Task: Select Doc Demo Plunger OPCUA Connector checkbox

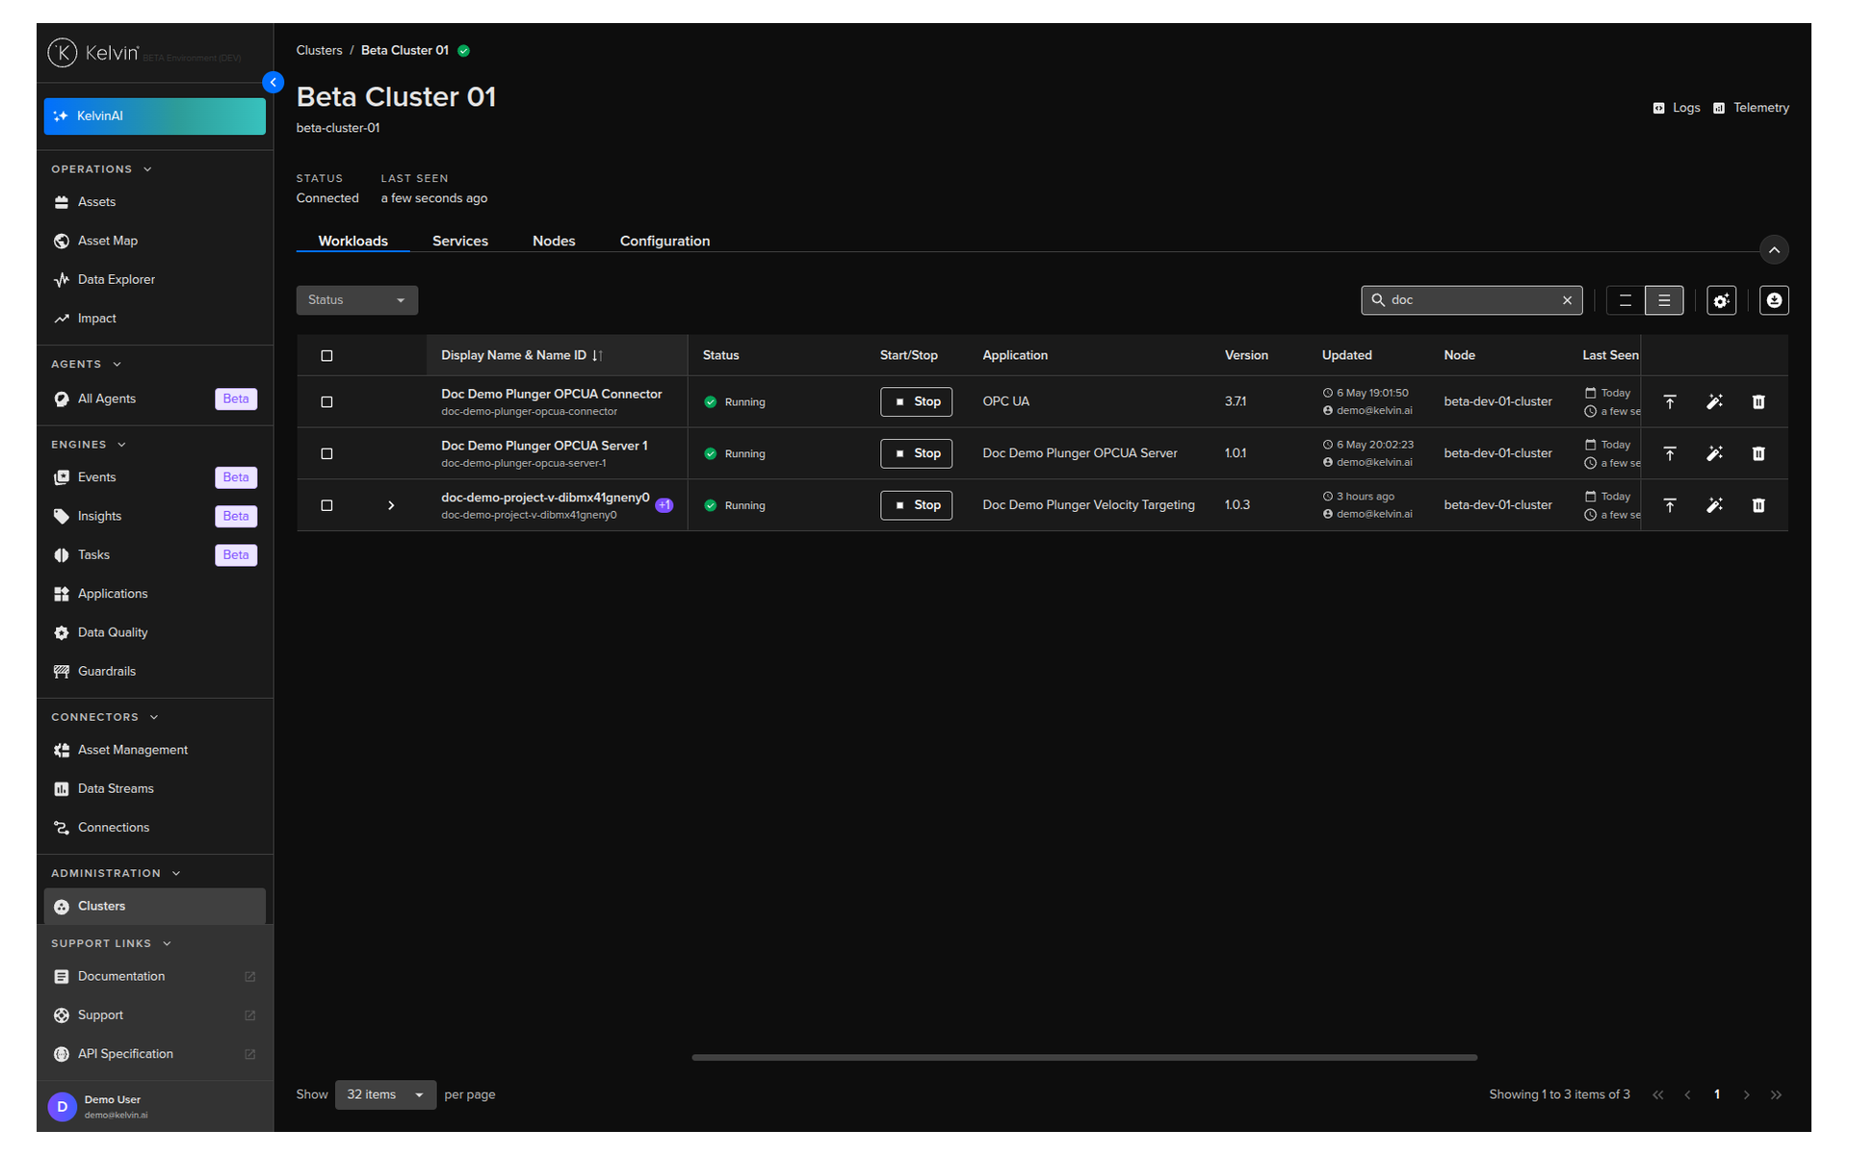Action: (x=326, y=402)
